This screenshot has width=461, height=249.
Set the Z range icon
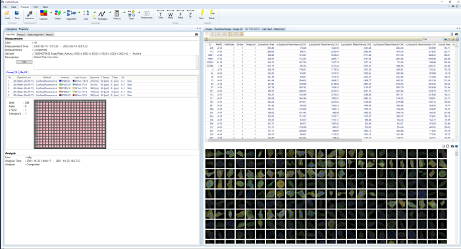click(x=190, y=14)
